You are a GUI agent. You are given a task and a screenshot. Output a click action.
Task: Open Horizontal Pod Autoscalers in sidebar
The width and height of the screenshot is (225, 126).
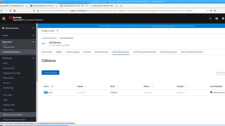point(14,120)
